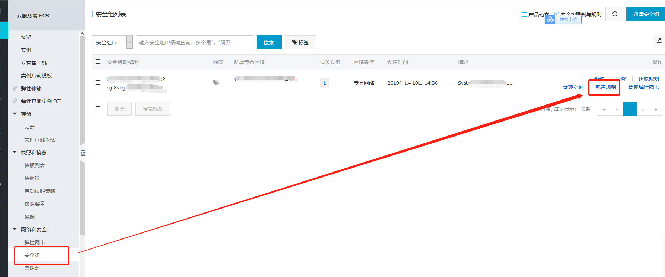Toggle the select-all checkbox in table header

point(98,62)
